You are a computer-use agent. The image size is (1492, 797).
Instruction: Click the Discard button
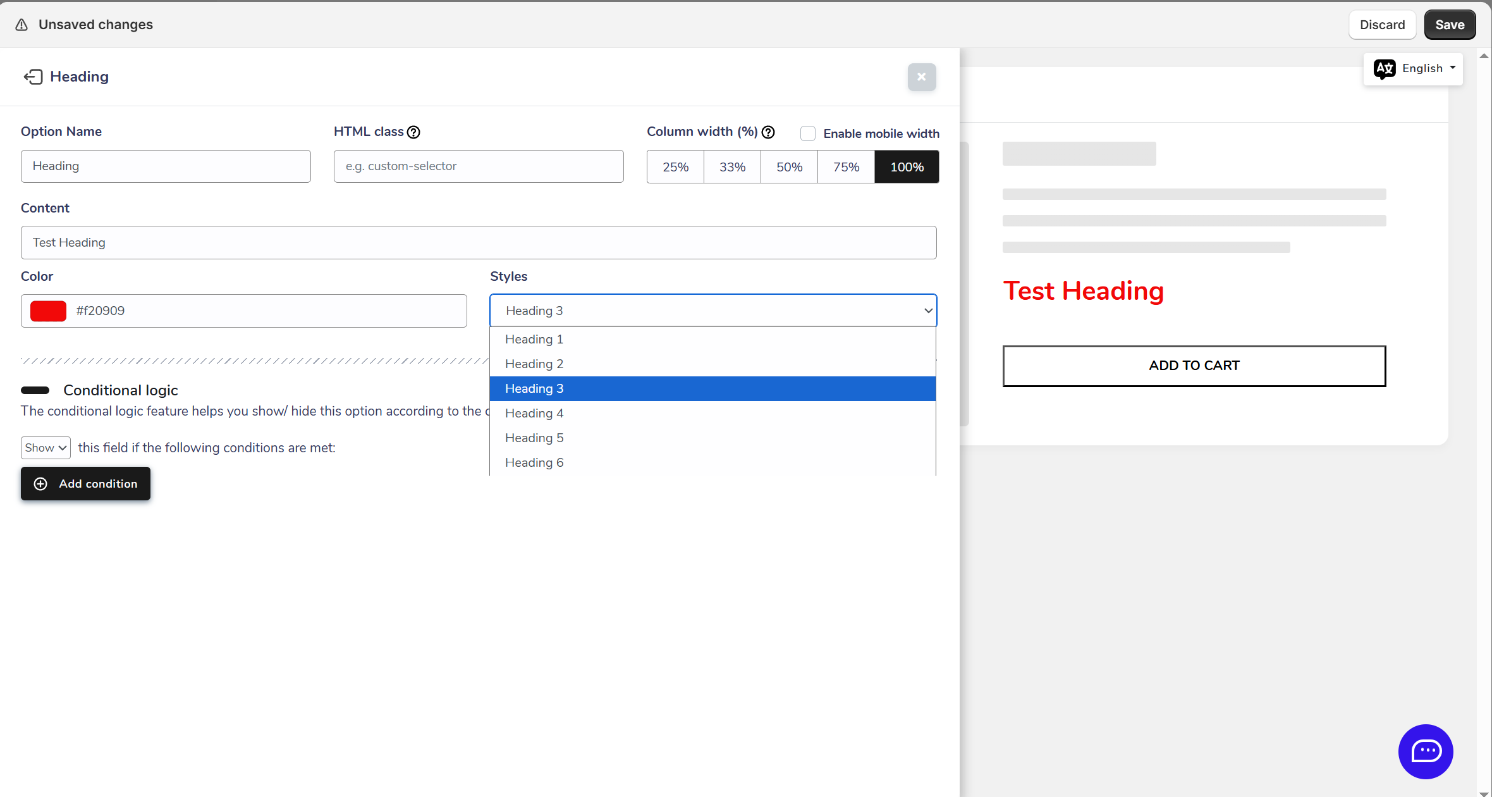[1382, 25]
